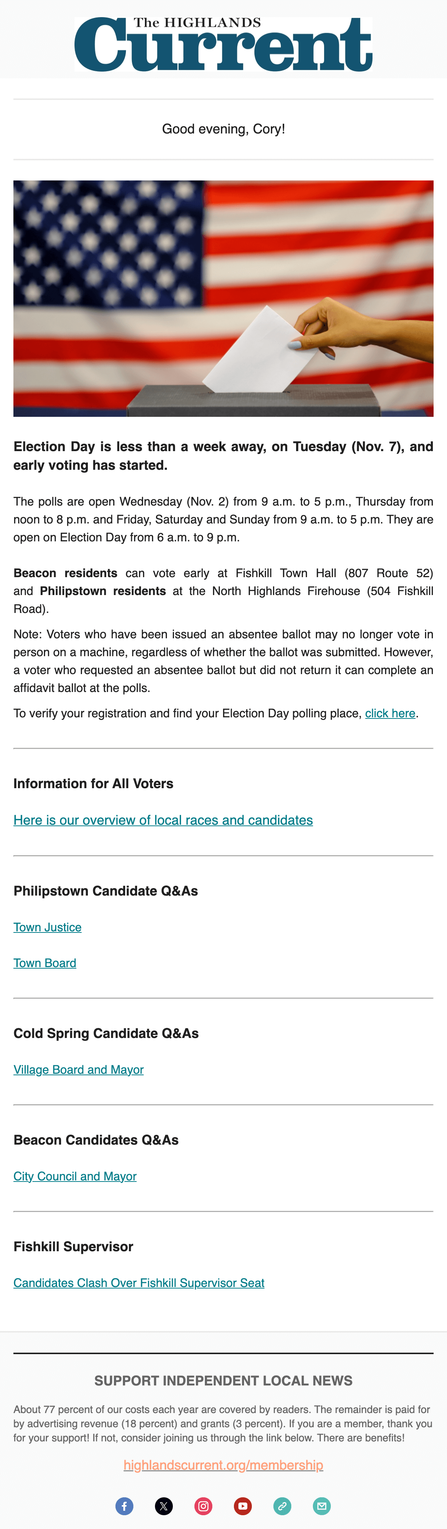Open City Council and Mayor link

tap(75, 1176)
